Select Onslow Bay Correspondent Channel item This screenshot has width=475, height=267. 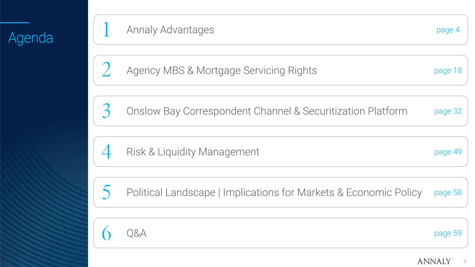click(x=267, y=111)
